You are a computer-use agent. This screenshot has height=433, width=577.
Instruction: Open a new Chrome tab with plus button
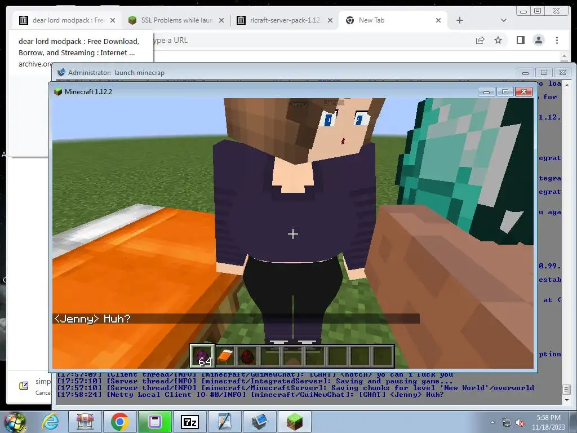460,21
